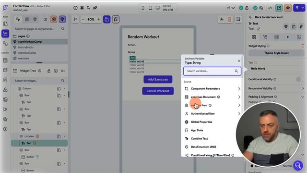Open the actions flow tab icon
This screenshot has width=307, height=173.
pos(265,37)
